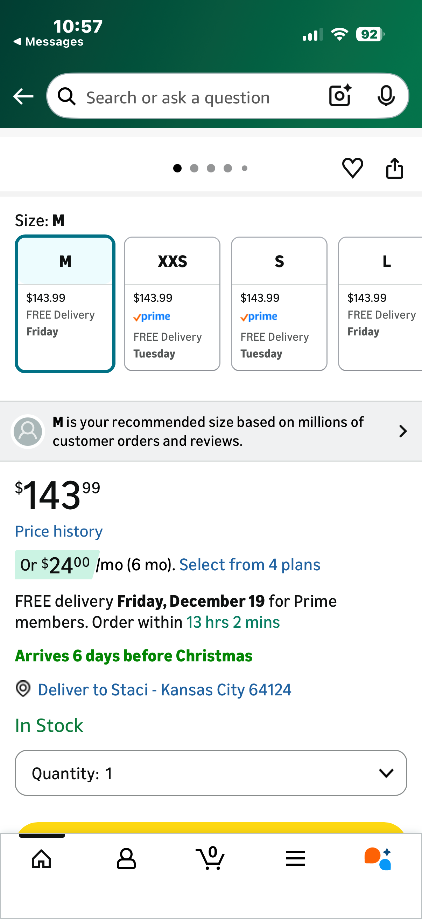Jump to second image carousel dot
Viewport: 422px width, 919px height.
click(194, 168)
